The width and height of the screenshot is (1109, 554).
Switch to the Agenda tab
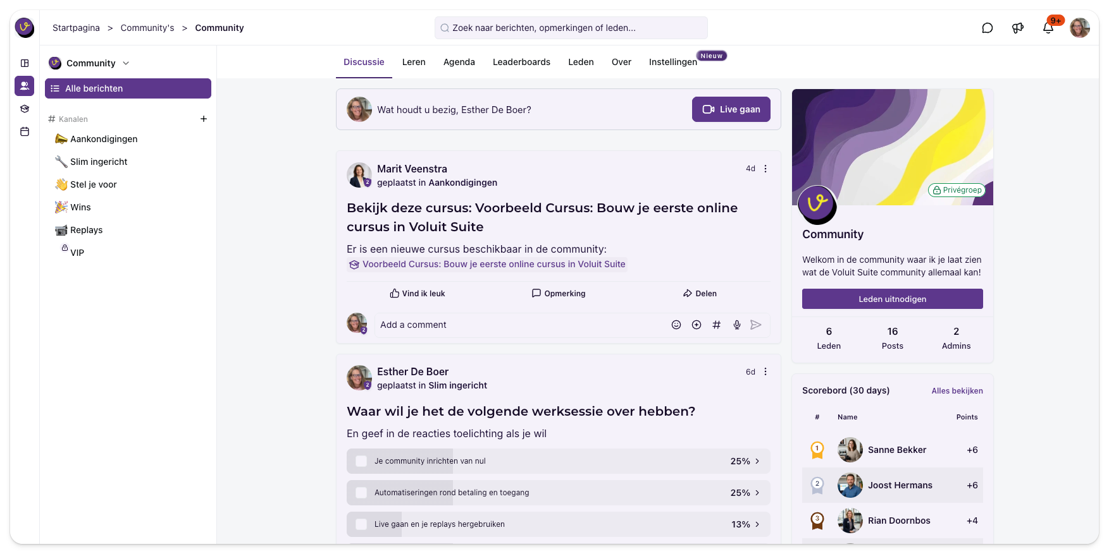(x=459, y=62)
